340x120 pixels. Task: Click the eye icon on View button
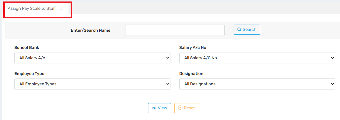pyautogui.click(x=154, y=108)
